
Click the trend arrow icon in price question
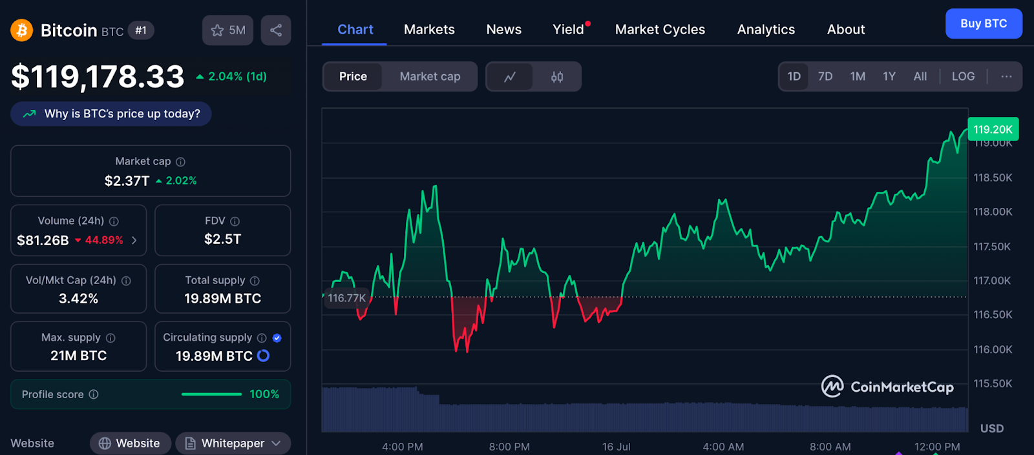coord(29,114)
